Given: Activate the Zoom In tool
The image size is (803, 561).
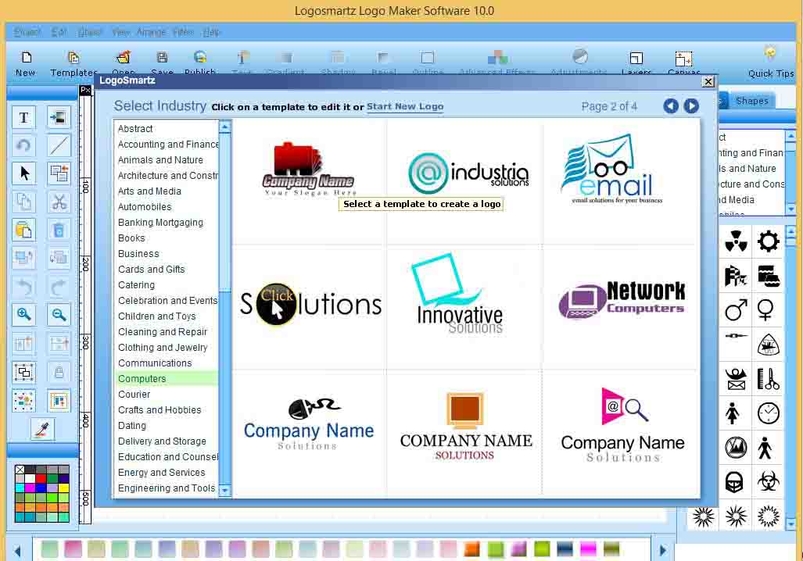Looking at the screenshot, I should click(x=23, y=314).
